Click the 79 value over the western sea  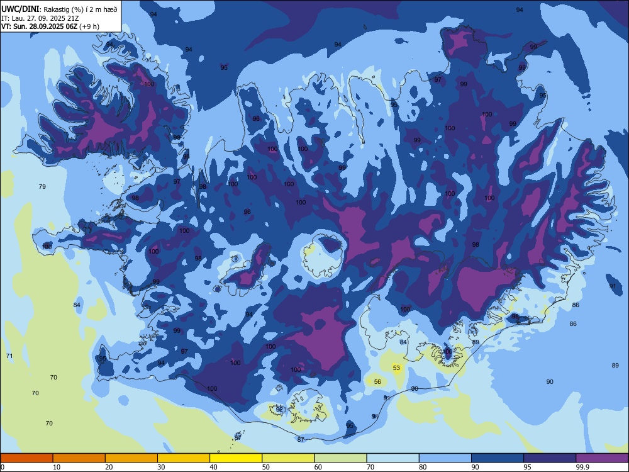coord(42,187)
